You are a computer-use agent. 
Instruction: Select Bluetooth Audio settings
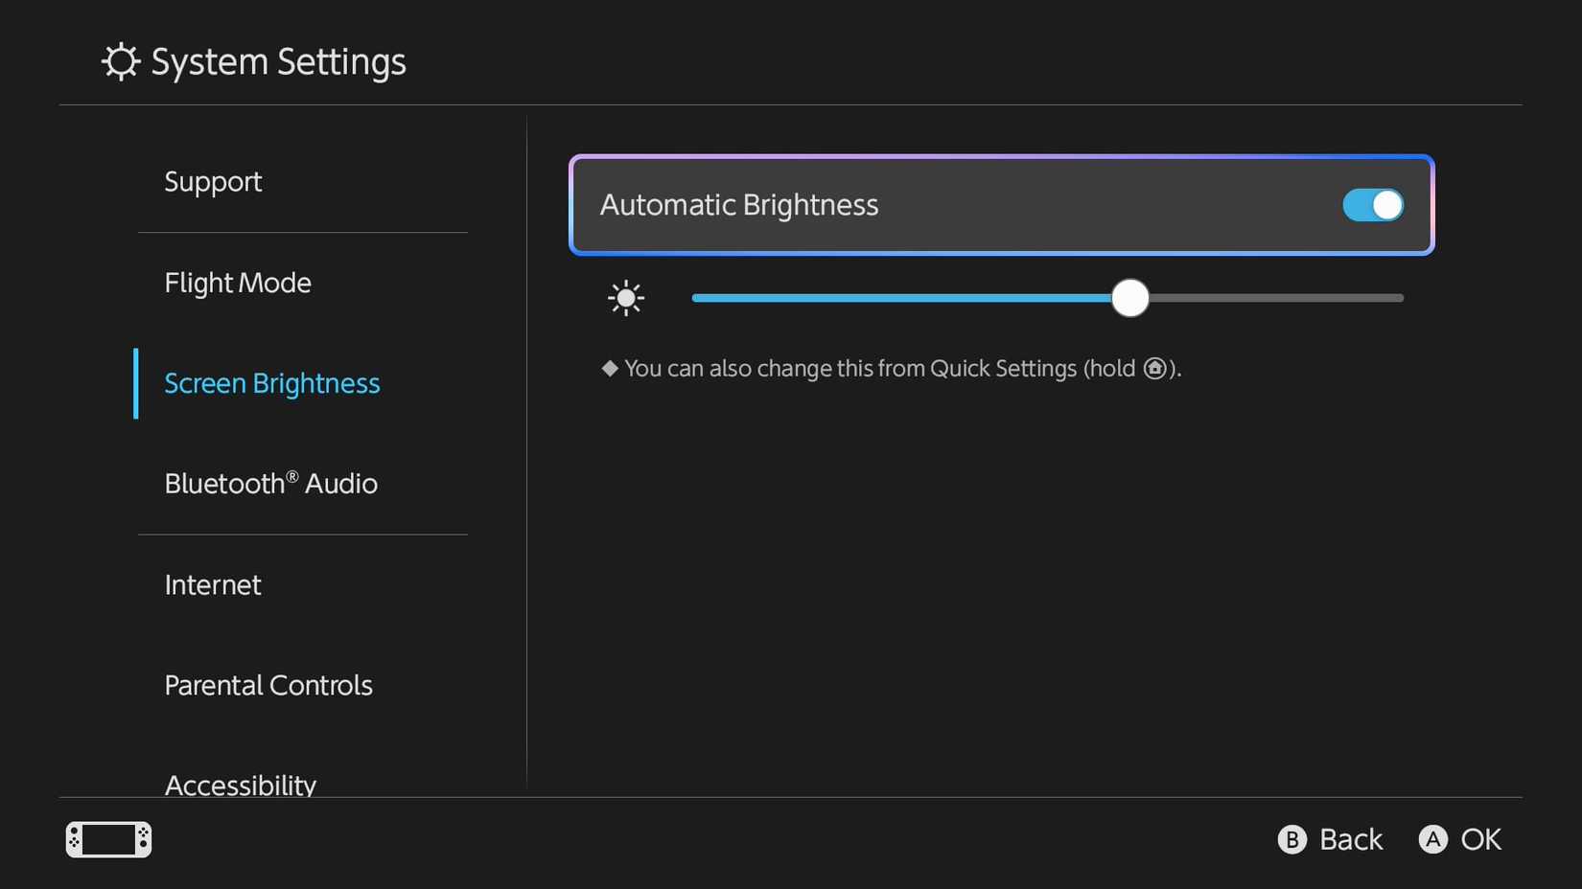point(269,484)
